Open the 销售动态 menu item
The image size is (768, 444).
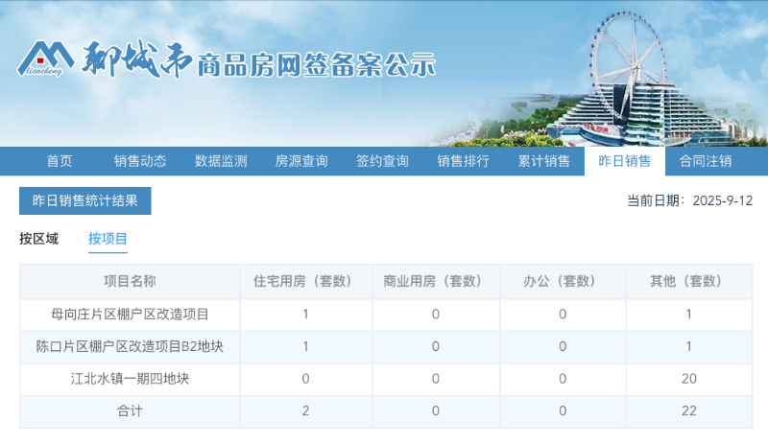click(x=140, y=161)
